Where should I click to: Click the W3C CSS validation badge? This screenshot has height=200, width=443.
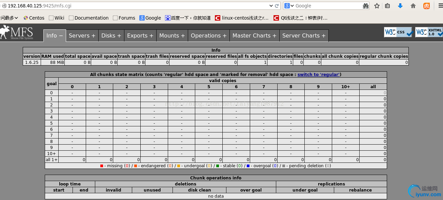(x=398, y=32)
